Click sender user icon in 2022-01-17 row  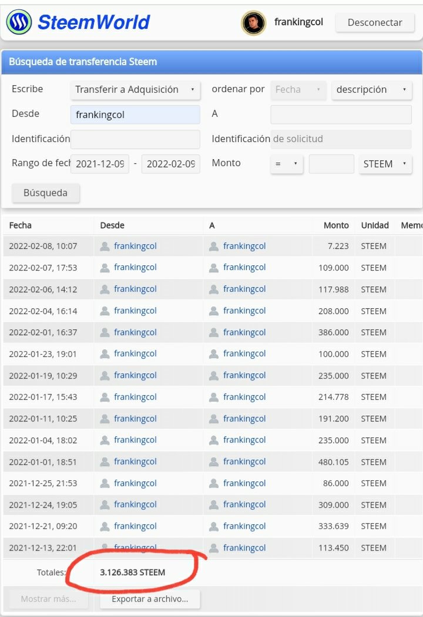point(105,397)
